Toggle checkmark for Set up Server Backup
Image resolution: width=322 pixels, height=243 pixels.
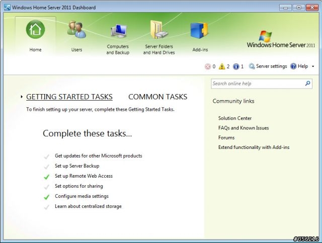(47, 167)
